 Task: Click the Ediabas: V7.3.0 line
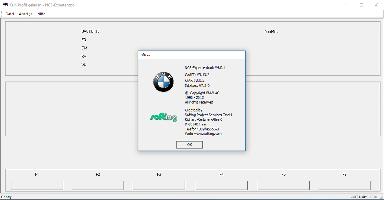pyautogui.click(x=197, y=85)
